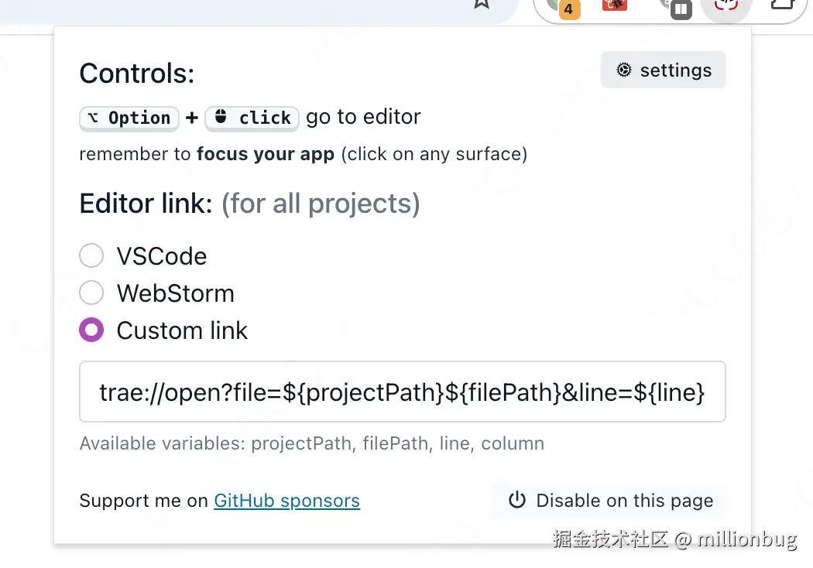813x568 pixels.
Task: Choose WebStorm as the editor link
Action: 91,293
